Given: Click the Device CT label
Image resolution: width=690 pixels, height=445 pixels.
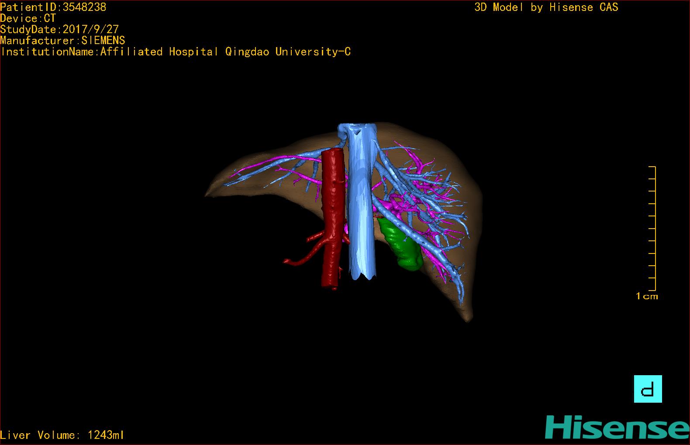Looking at the screenshot, I should (28, 18).
